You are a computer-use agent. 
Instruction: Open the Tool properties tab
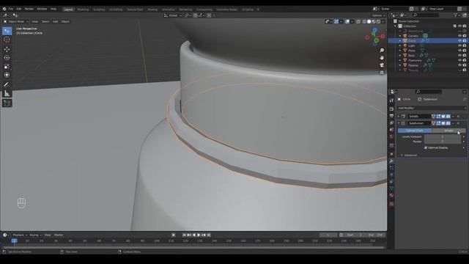(391, 100)
